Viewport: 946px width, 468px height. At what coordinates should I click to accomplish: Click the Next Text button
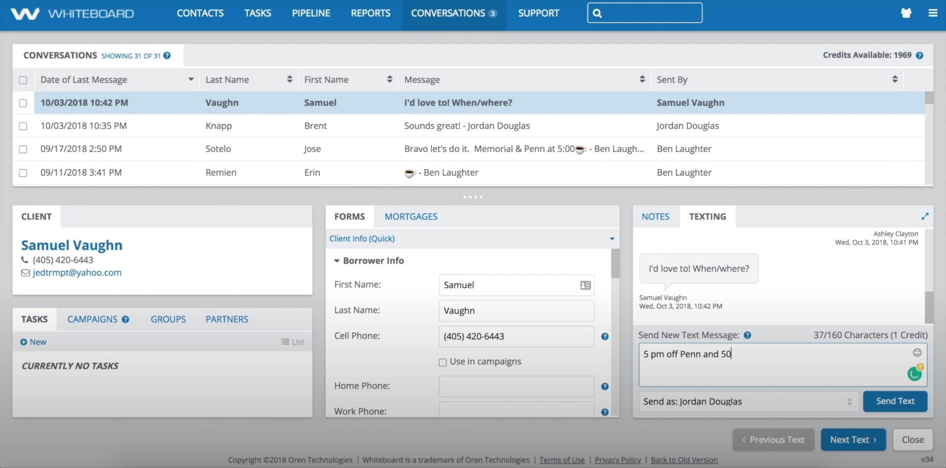click(853, 440)
